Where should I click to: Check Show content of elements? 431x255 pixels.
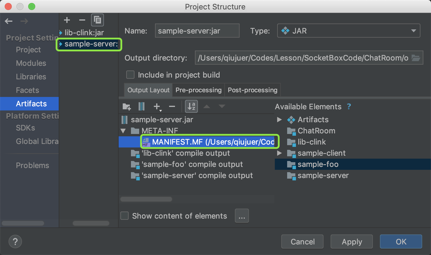point(125,216)
